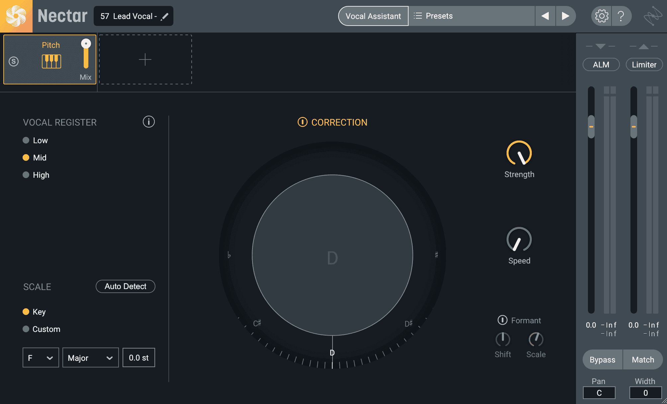This screenshot has height=404, width=667.
Task: Click Auto Detect scale button
Action: click(x=126, y=286)
